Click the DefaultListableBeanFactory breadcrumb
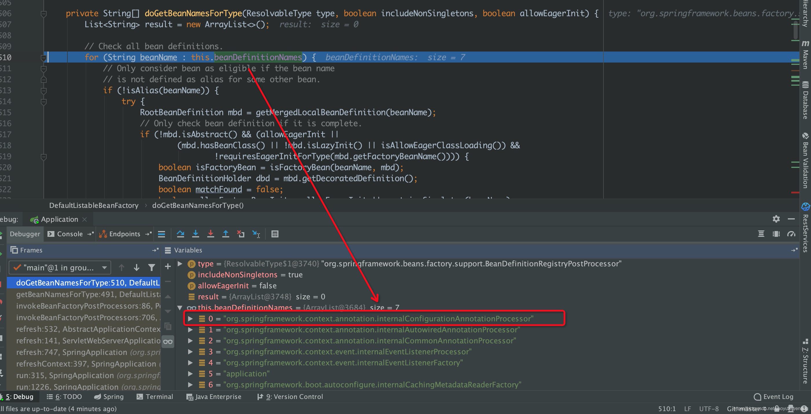The height and width of the screenshot is (414, 811). click(94, 205)
